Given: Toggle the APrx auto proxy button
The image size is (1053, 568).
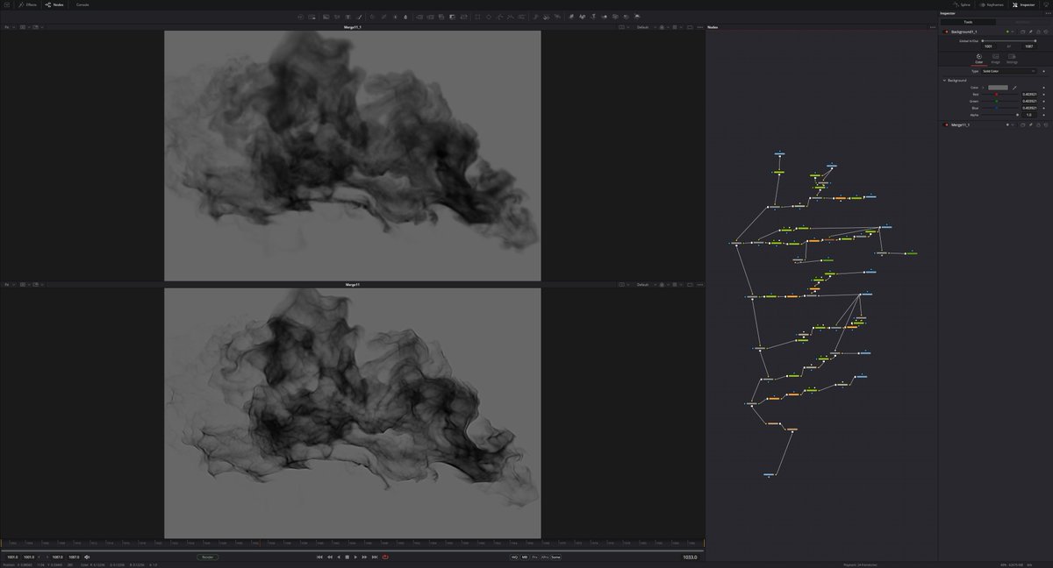Looking at the screenshot, I should click(x=544, y=557).
